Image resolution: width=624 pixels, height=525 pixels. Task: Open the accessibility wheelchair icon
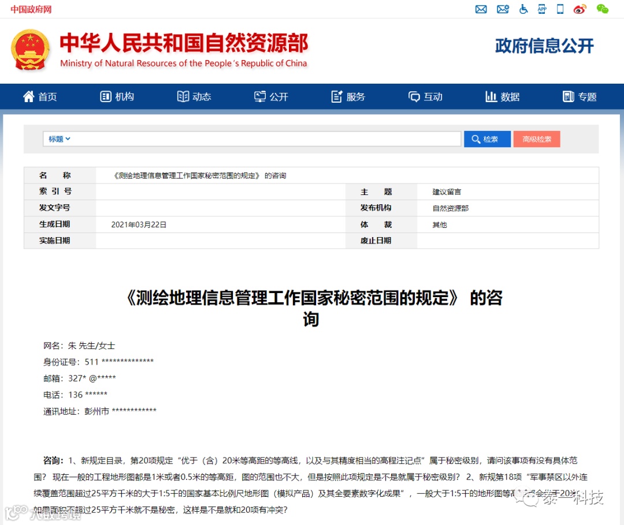point(523,9)
